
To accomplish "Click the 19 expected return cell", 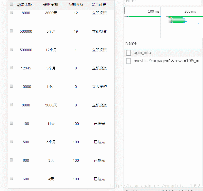I will click(76, 31).
